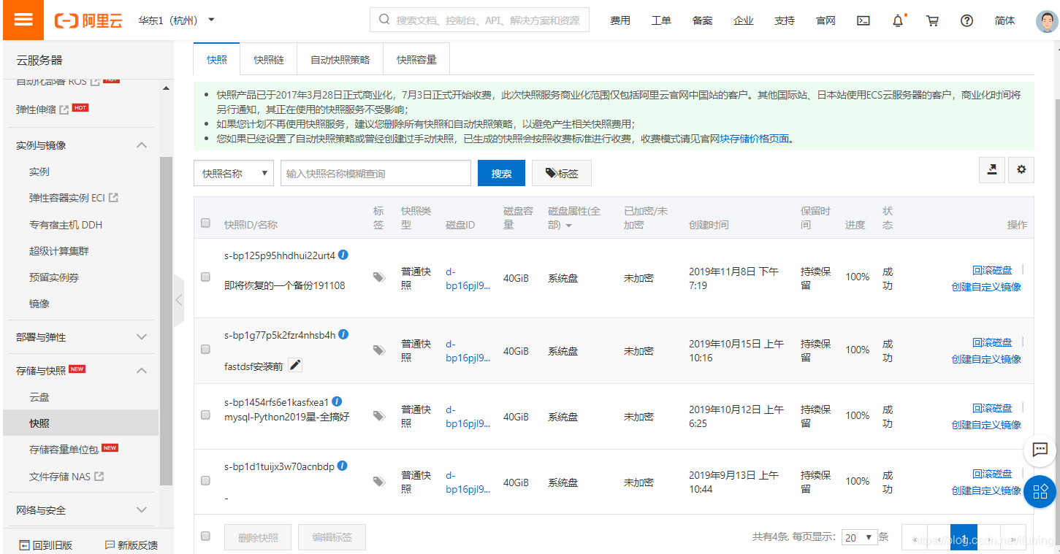Open notifications bell
This screenshot has height=554, width=1060.
coord(898,20)
